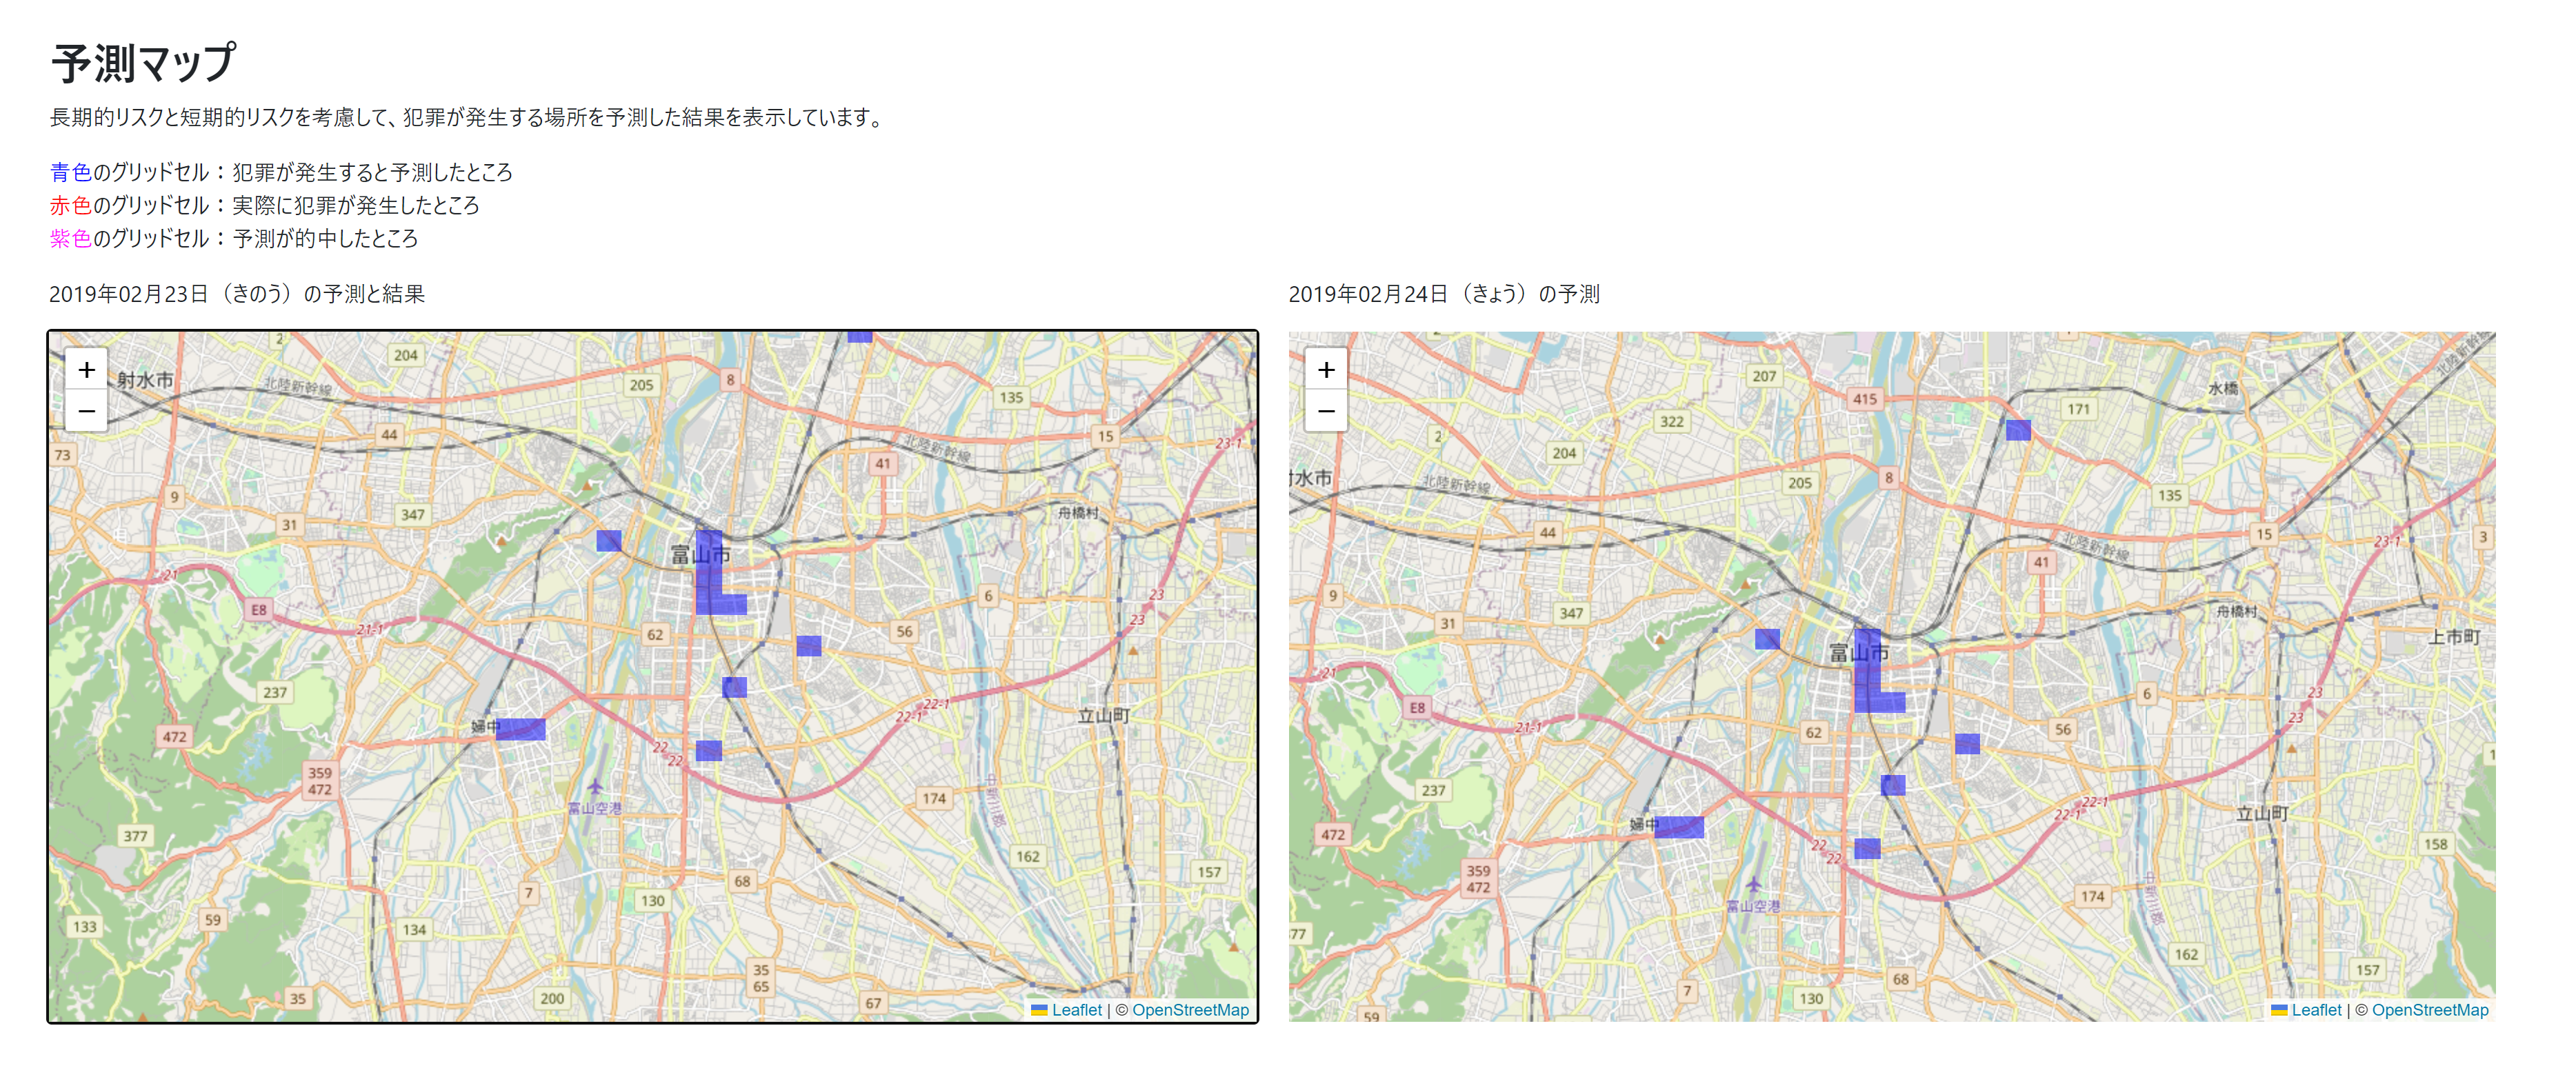Zoom in on today's prediction map
Viewport: 2576px width, 1088px height.
pos(1327,370)
